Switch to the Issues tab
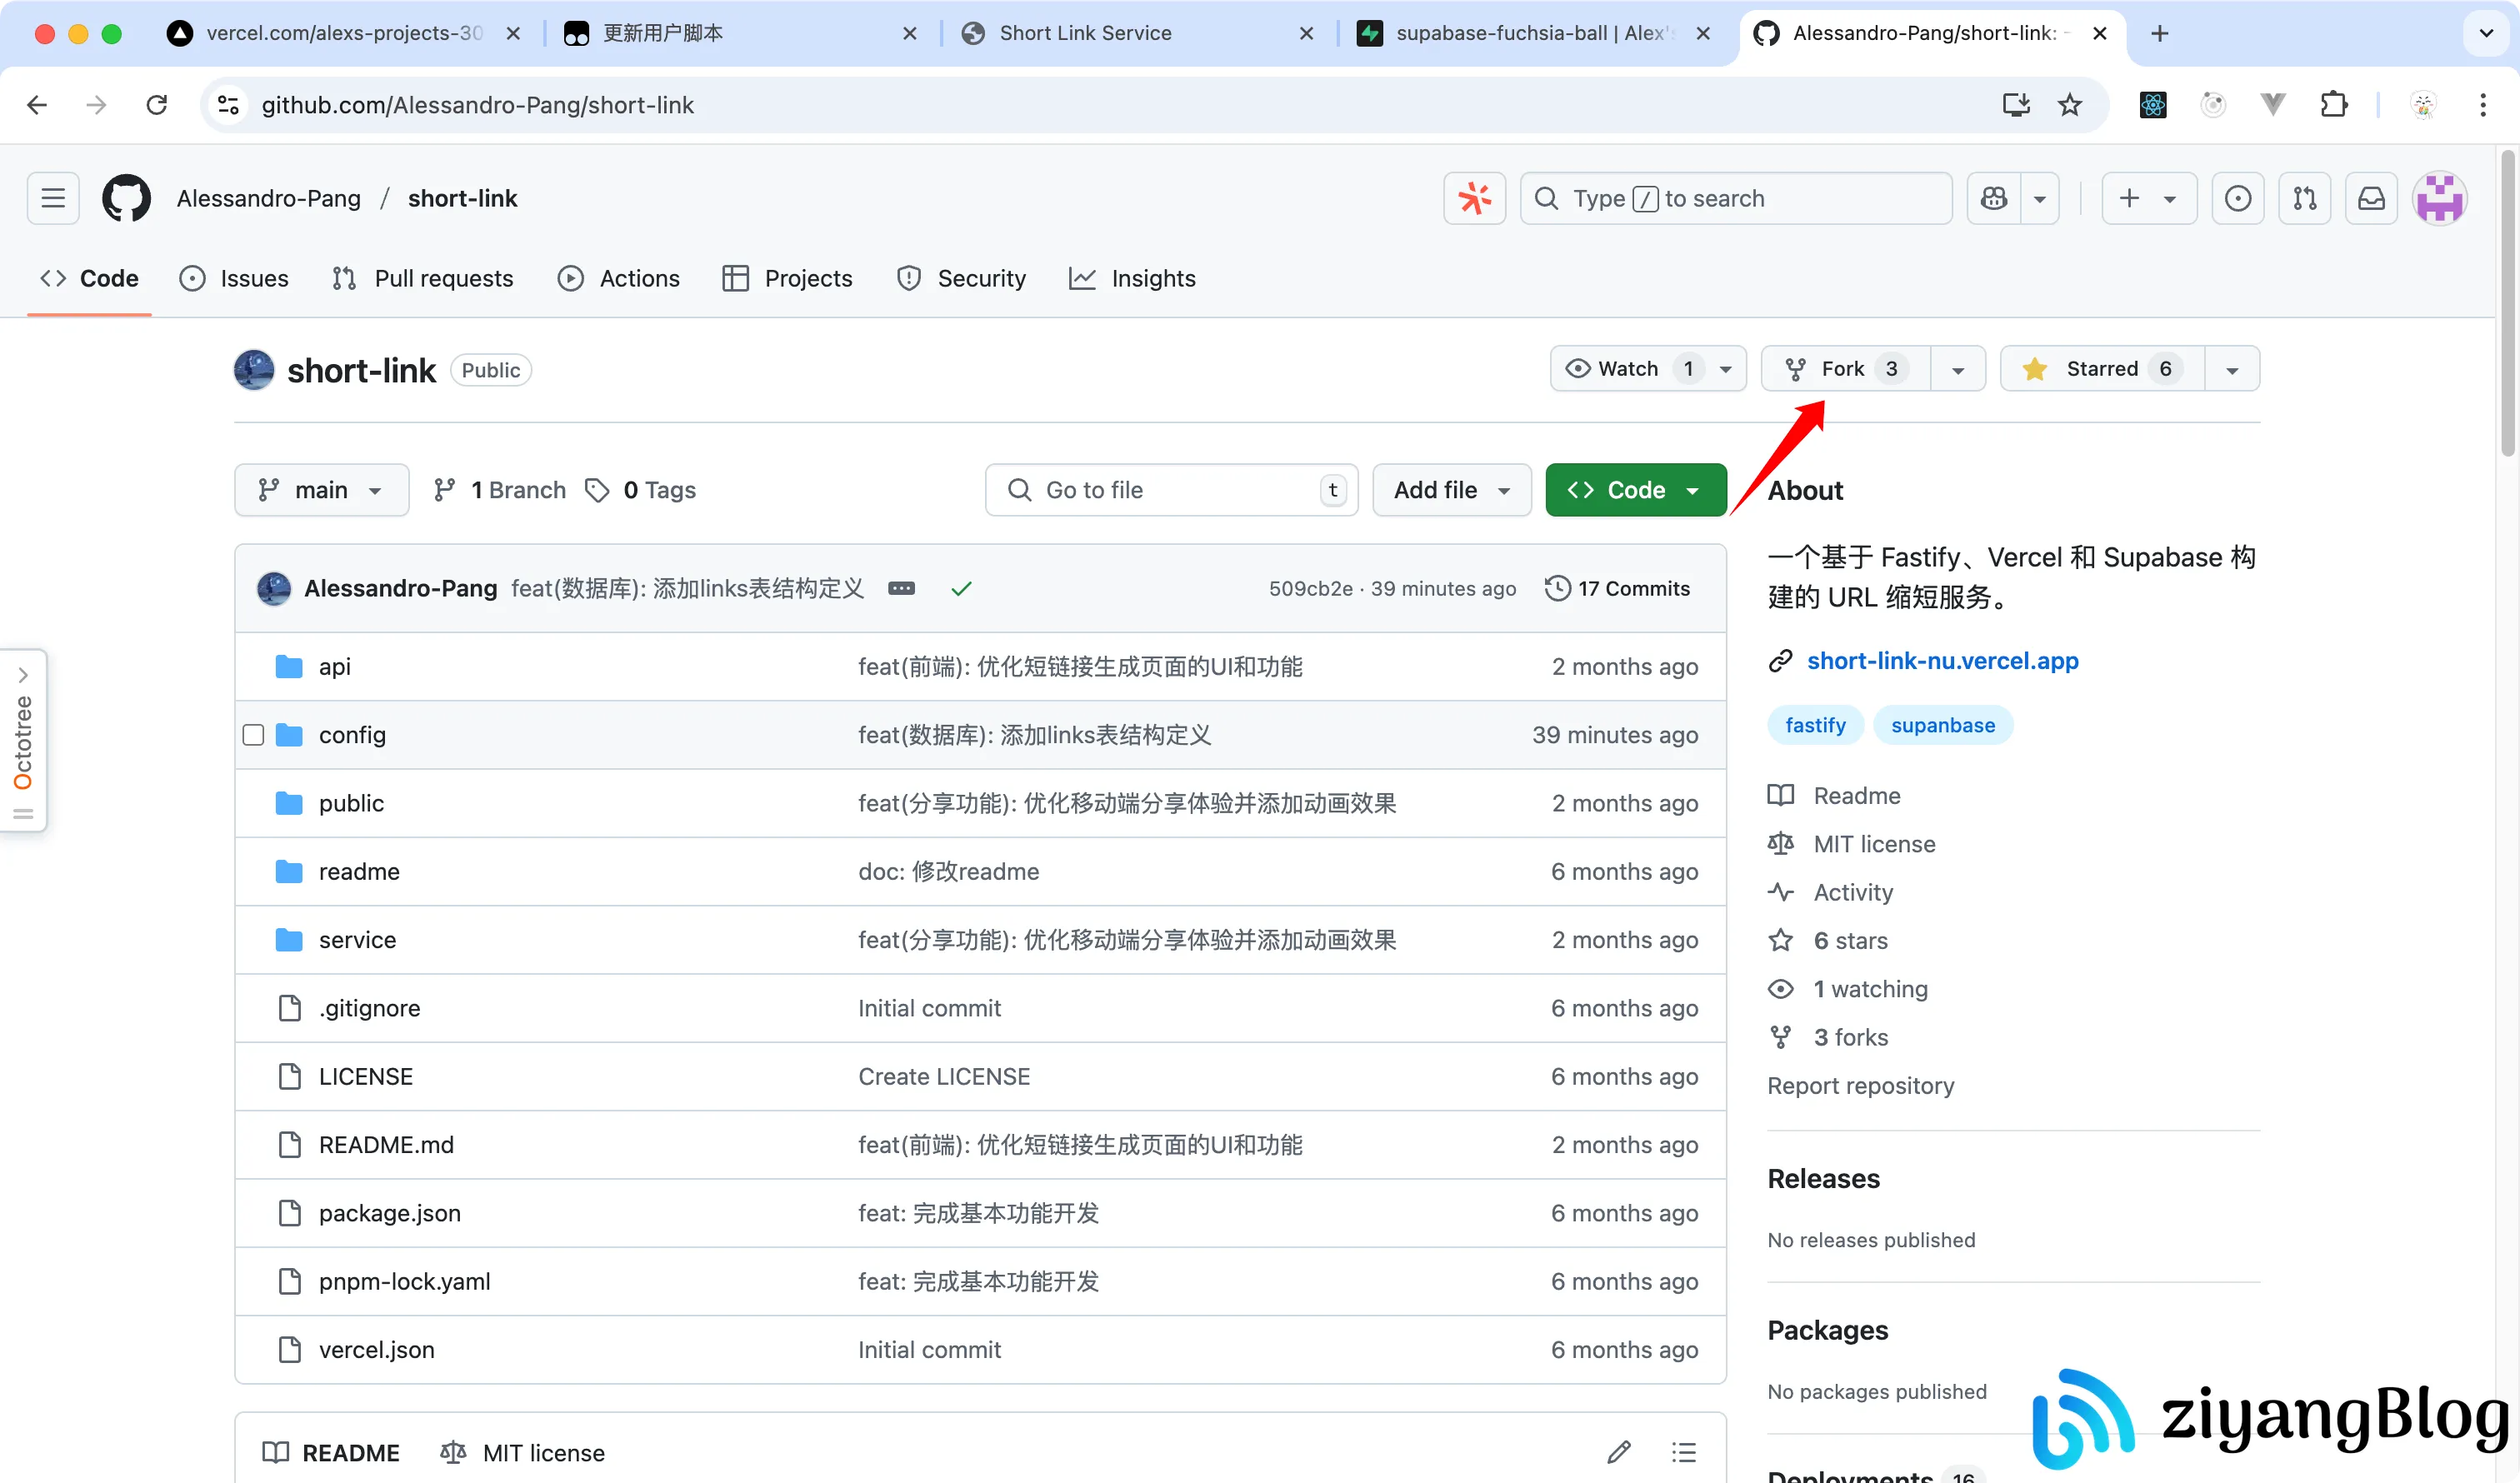The height and width of the screenshot is (1483, 2520). pos(234,278)
